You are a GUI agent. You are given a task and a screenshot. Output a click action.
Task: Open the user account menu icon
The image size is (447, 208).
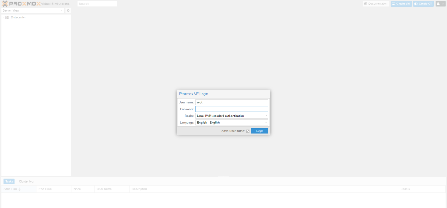click(x=438, y=4)
